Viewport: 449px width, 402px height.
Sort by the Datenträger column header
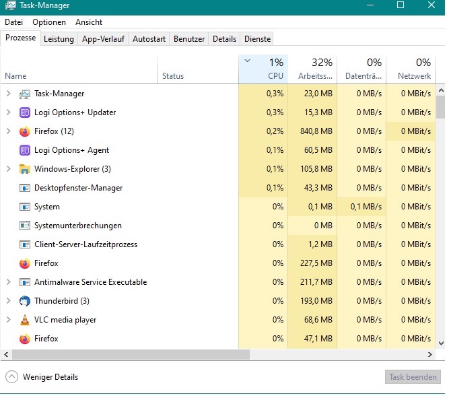(x=361, y=69)
